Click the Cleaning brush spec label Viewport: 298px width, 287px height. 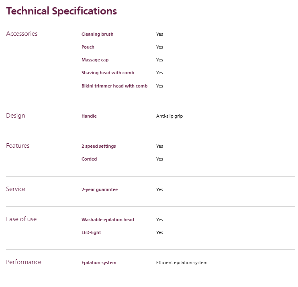click(x=97, y=34)
